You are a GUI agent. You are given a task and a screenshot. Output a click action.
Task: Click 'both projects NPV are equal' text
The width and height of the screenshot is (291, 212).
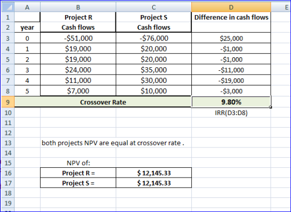pyautogui.click(x=113, y=143)
